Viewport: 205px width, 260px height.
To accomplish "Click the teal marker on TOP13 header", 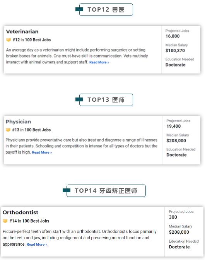I will click(79, 99).
